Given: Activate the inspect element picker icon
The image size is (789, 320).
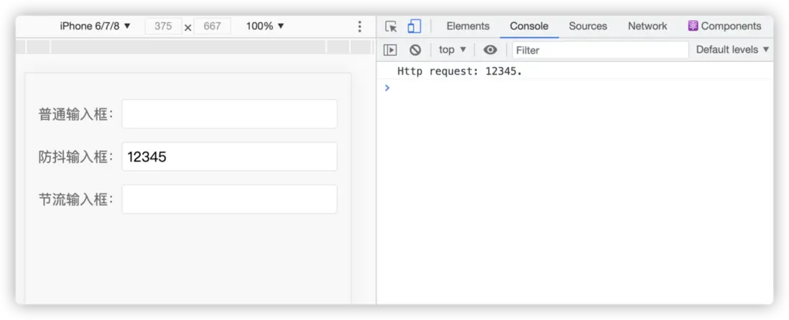Looking at the screenshot, I should [x=391, y=27].
